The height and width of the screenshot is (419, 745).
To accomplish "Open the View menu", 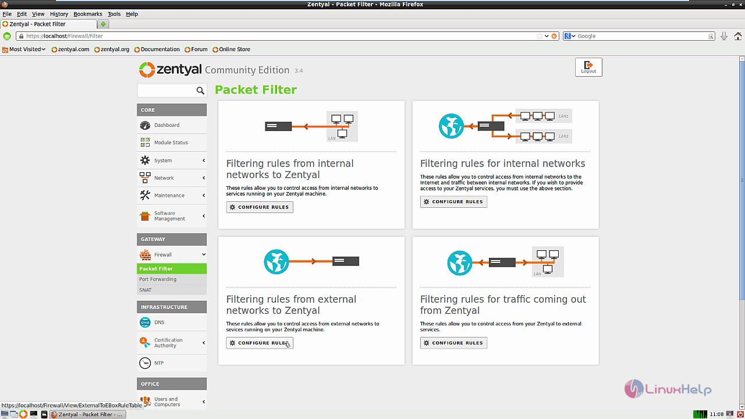I will pos(38,14).
